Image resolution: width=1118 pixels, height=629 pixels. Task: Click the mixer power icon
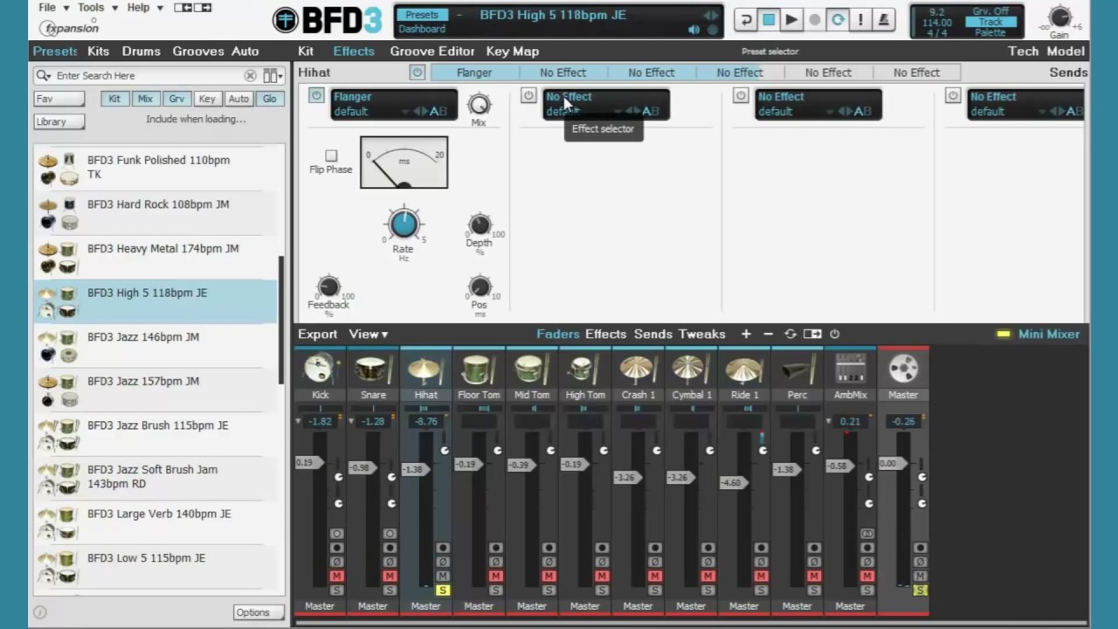pyautogui.click(x=834, y=334)
